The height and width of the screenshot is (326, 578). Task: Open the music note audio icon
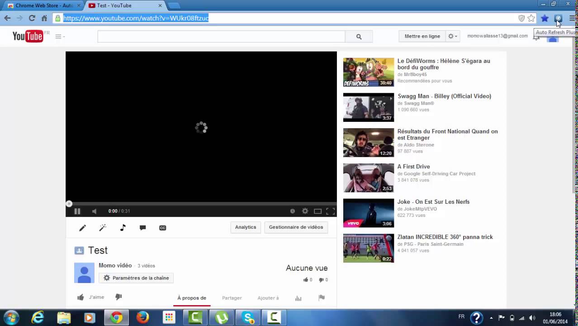[x=123, y=228]
